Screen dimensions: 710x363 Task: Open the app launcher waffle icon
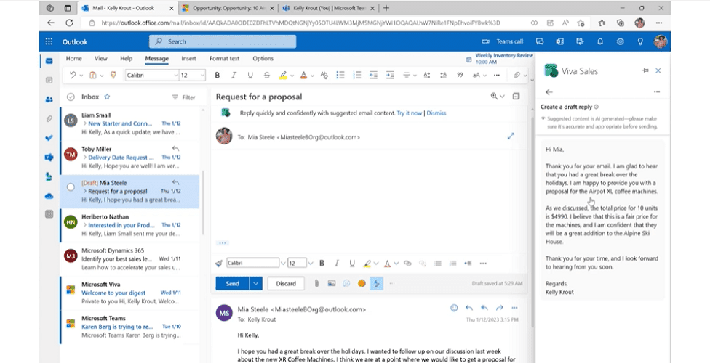click(49, 41)
